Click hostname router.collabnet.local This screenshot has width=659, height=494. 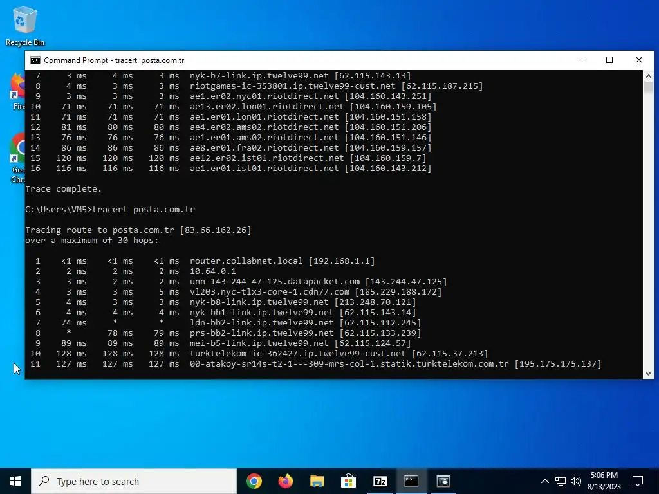coord(246,261)
